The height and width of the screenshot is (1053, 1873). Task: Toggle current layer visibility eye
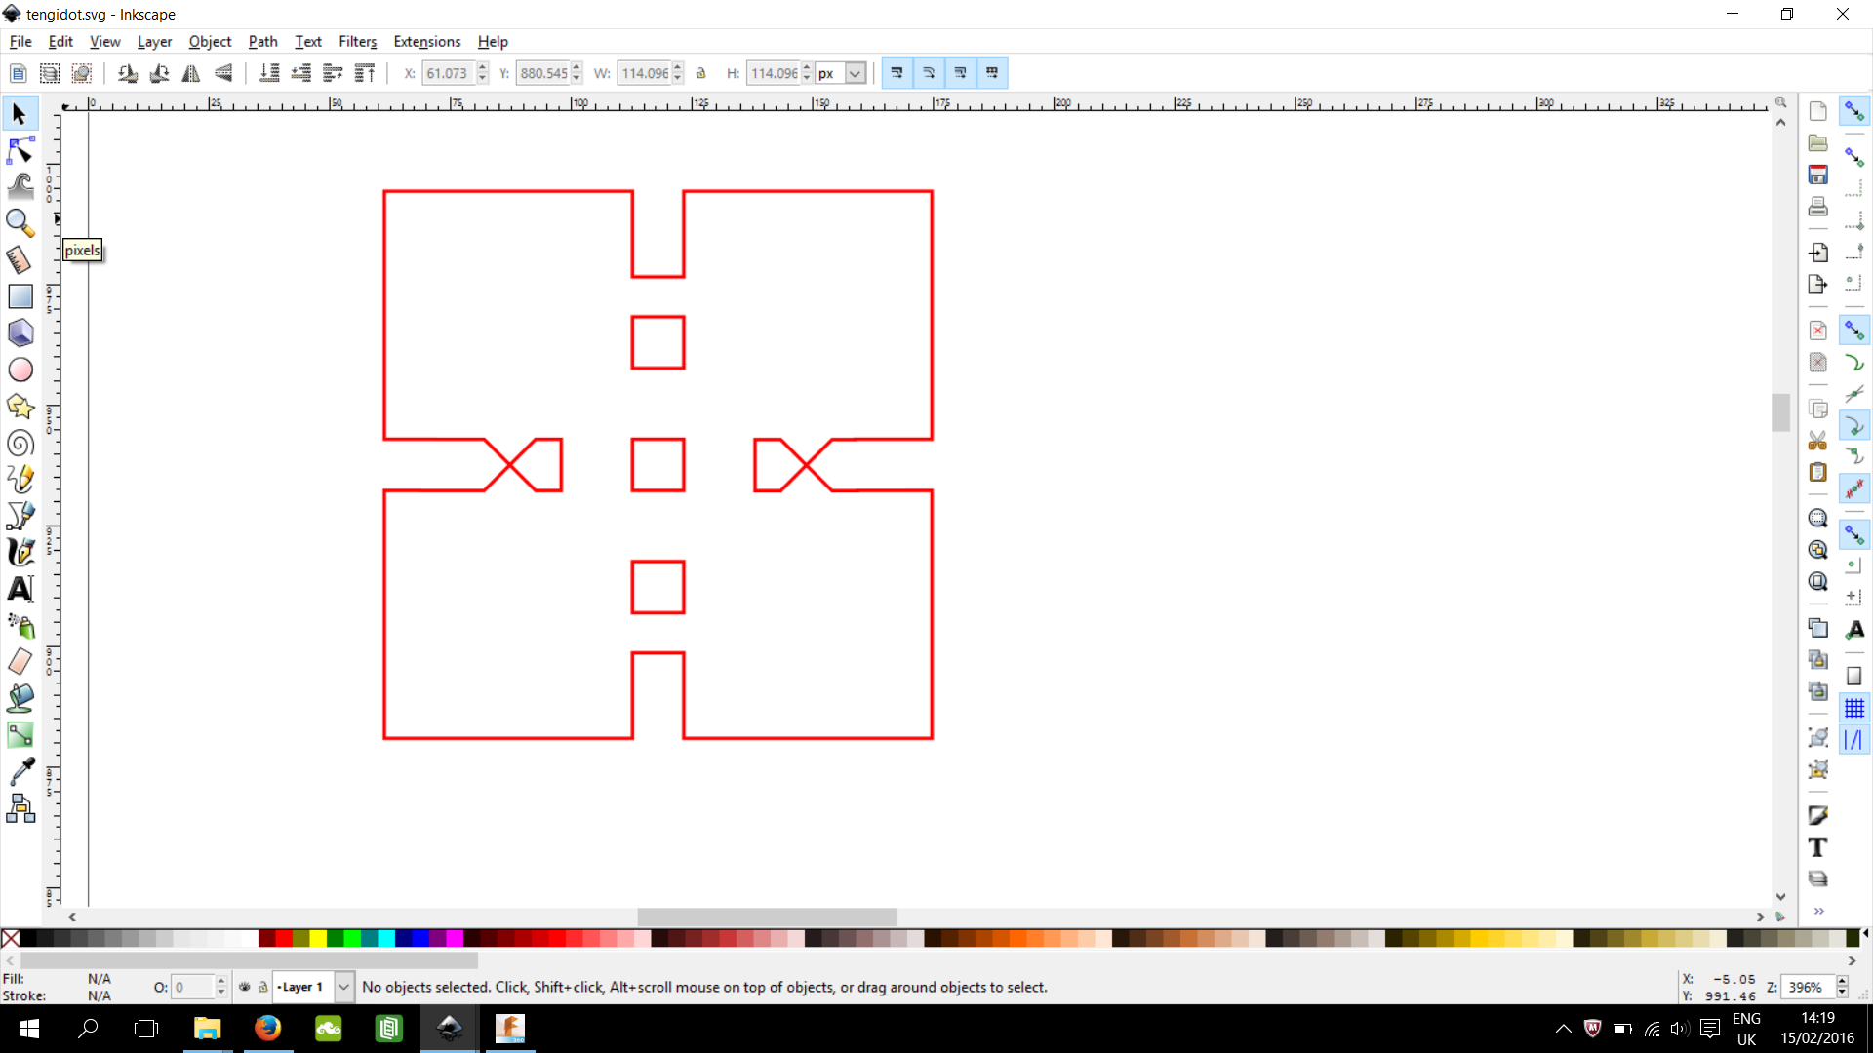(x=244, y=987)
